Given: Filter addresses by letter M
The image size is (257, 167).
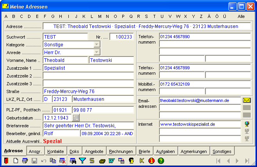Looking at the screenshot, I should (100, 16).
